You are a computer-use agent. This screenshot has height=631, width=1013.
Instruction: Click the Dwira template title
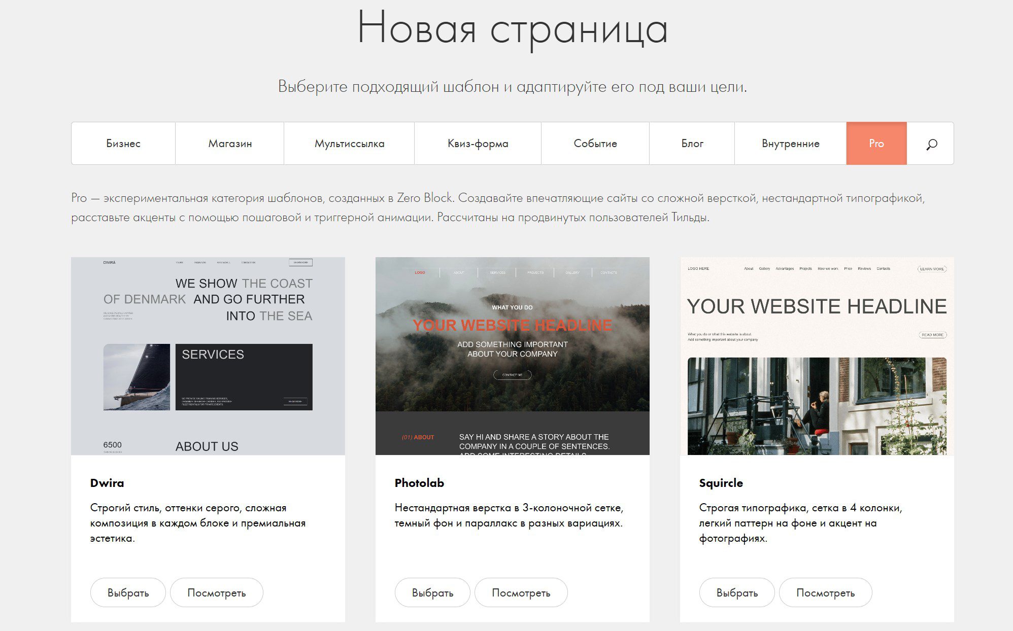107,483
